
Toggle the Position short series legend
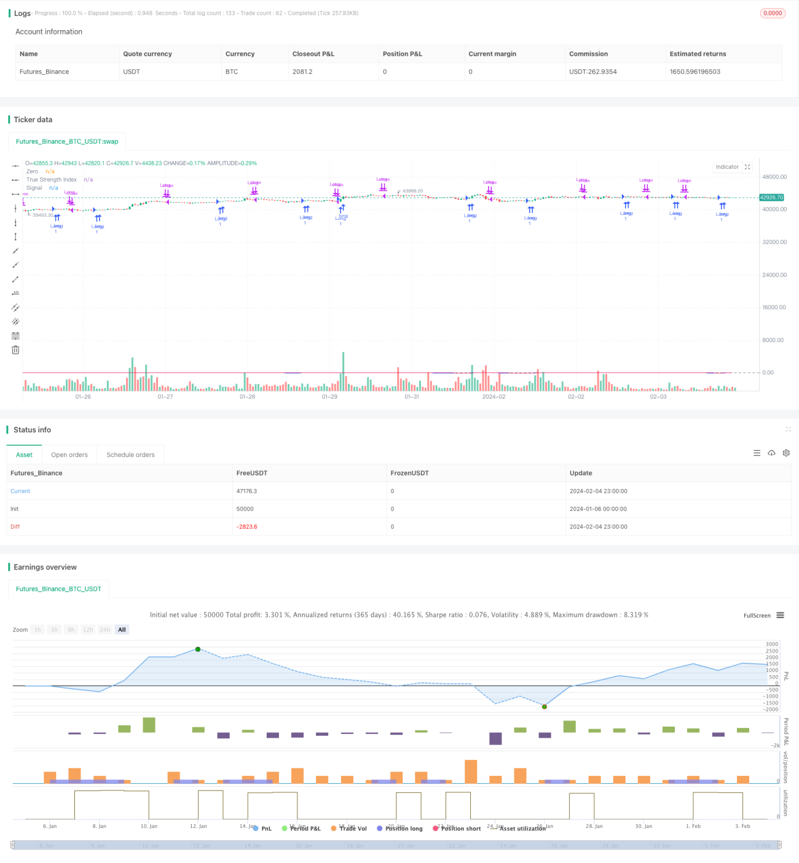[457, 829]
